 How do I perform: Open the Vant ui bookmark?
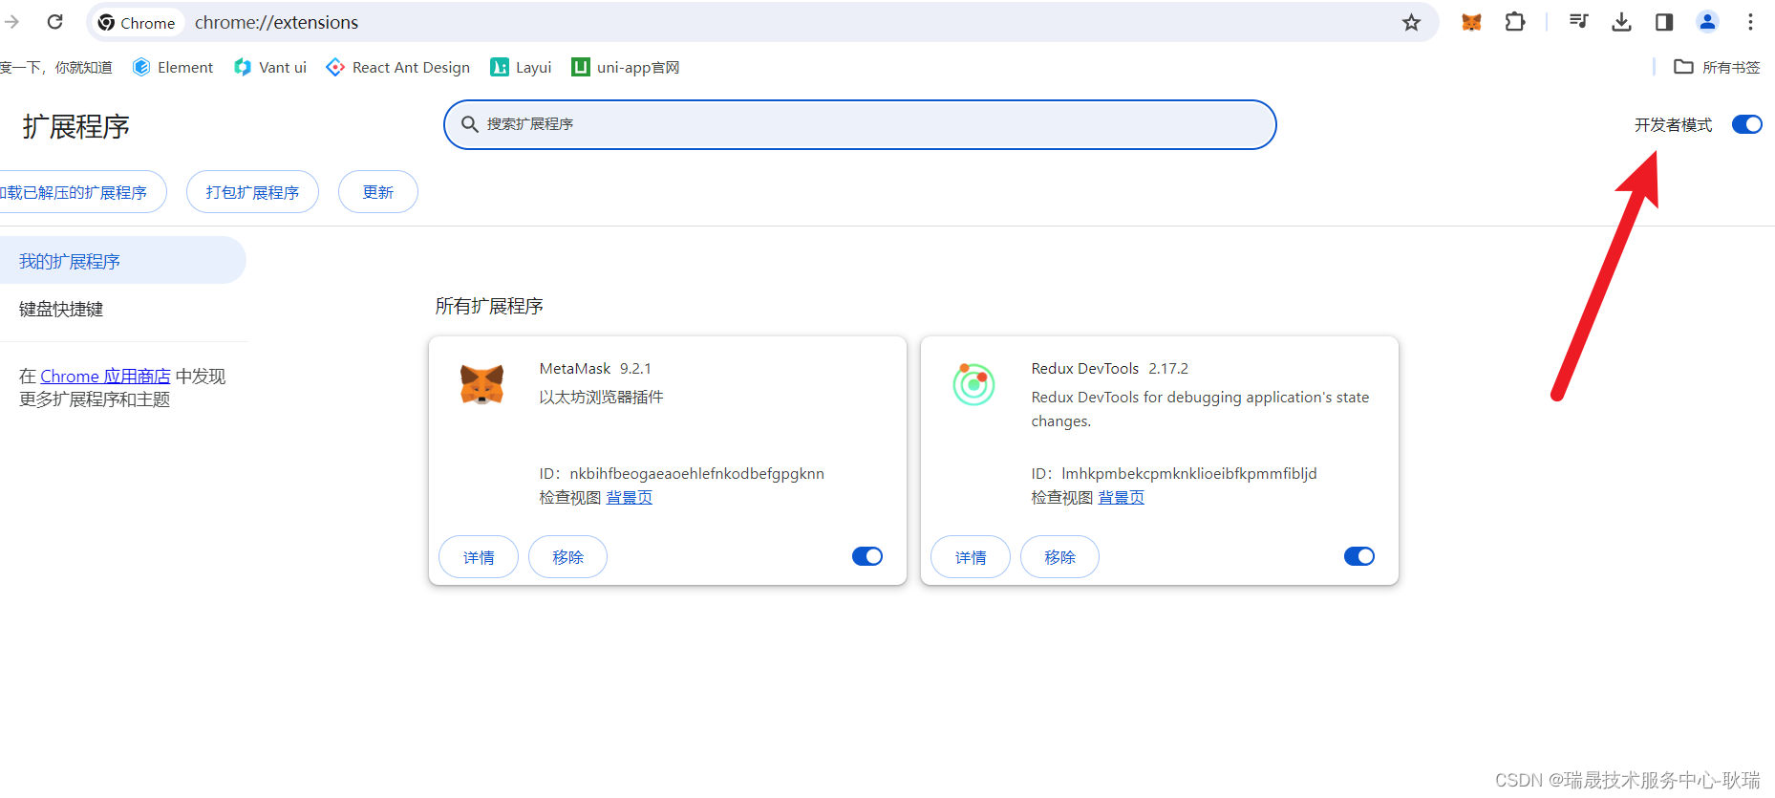270,67
